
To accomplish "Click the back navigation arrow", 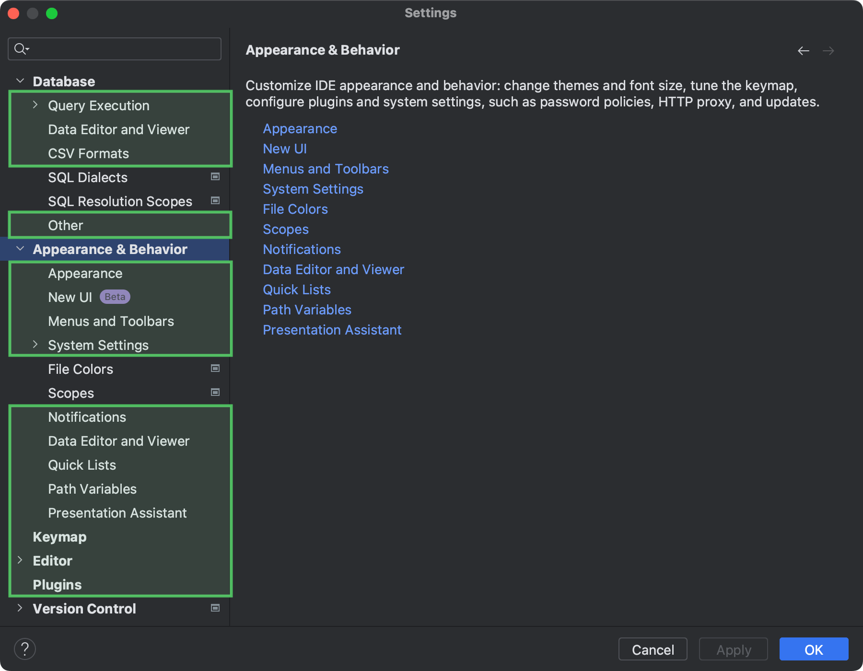I will (804, 51).
